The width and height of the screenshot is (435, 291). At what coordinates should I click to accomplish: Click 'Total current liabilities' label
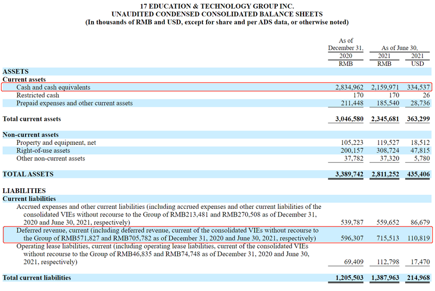(36, 278)
